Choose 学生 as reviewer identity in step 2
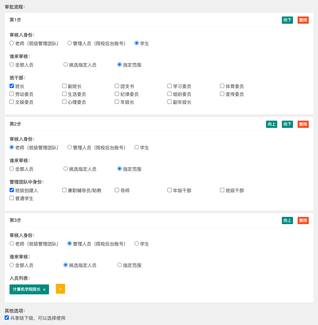The image size is (318, 325). click(x=137, y=147)
